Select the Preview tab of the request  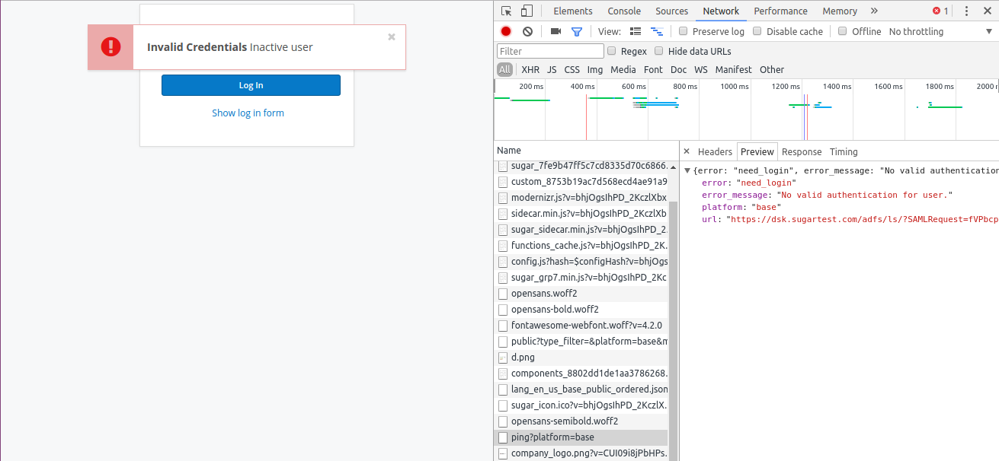click(x=757, y=151)
